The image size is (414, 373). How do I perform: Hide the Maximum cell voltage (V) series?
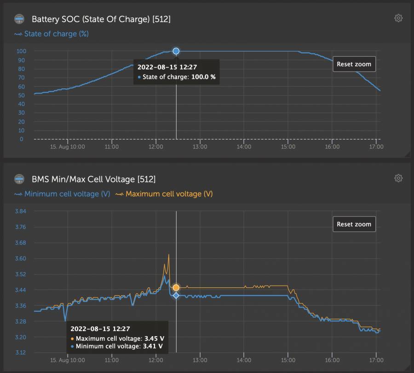pyautogui.click(x=164, y=194)
